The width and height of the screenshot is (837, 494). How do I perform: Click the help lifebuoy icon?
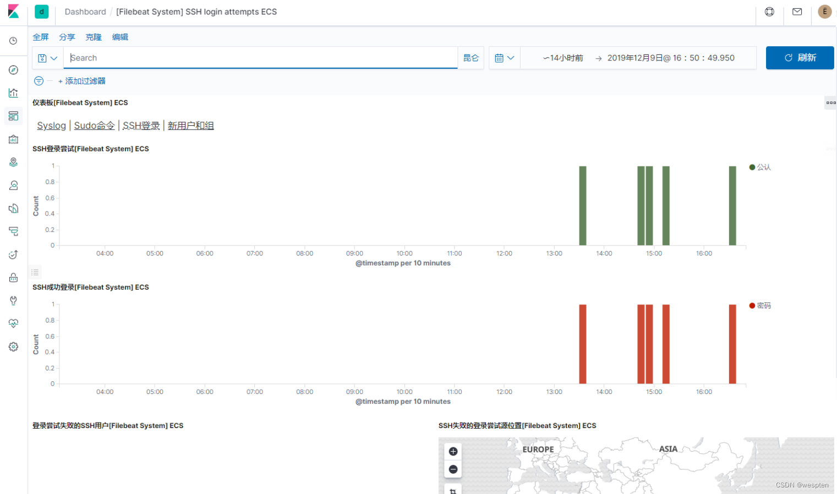point(769,12)
